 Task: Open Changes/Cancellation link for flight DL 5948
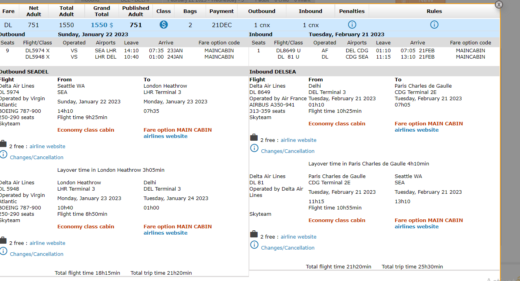tap(36, 254)
